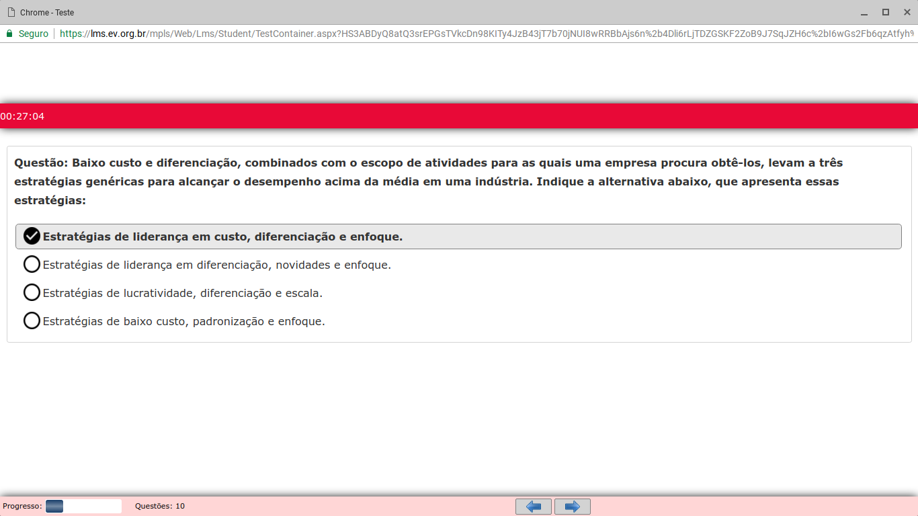918x516 pixels.
Task: Go to the previous question with the left arrow
Action: pyautogui.click(x=534, y=507)
